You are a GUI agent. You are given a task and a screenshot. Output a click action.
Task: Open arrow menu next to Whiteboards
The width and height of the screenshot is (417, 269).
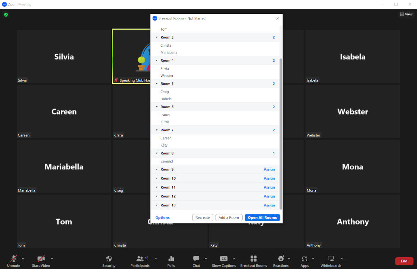(x=342, y=259)
